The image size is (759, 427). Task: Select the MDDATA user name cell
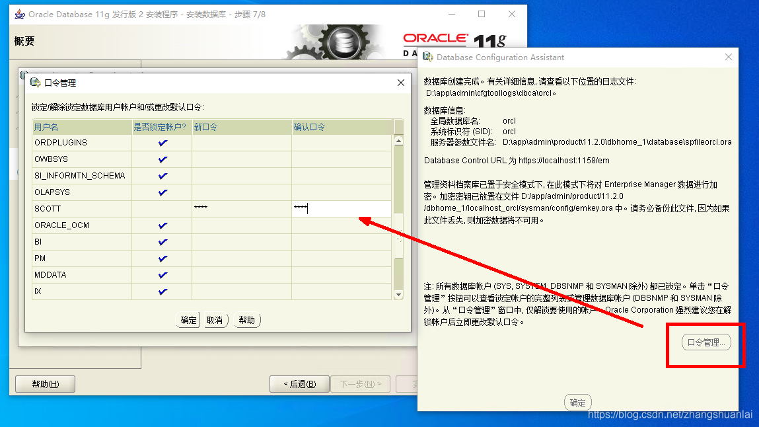82,275
